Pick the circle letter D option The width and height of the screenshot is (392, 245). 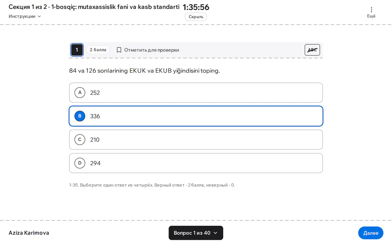pyautogui.click(x=80, y=163)
